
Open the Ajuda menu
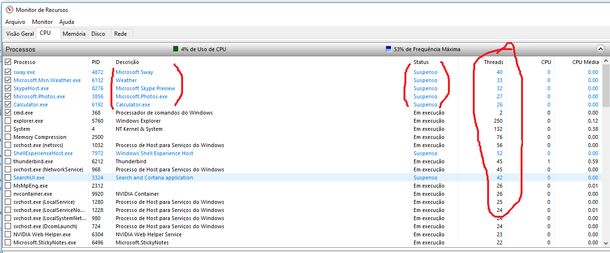click(x=66, y=22)
